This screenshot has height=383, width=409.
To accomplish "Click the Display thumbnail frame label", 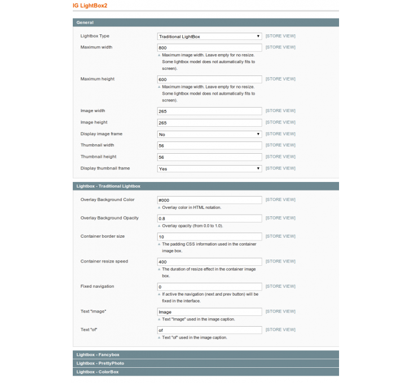I will (x=105, y=168).
